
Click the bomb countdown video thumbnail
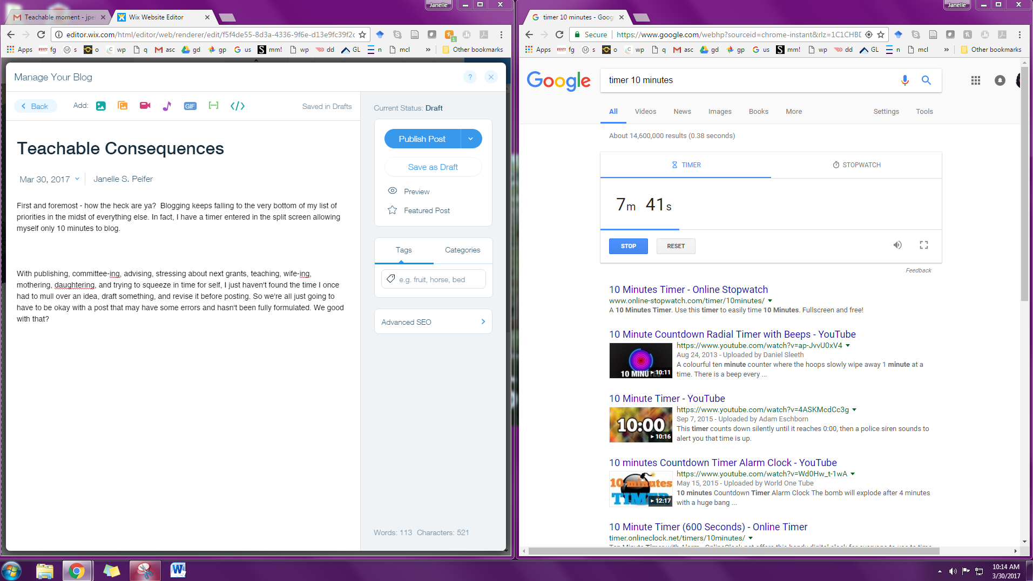click(640, 489)
